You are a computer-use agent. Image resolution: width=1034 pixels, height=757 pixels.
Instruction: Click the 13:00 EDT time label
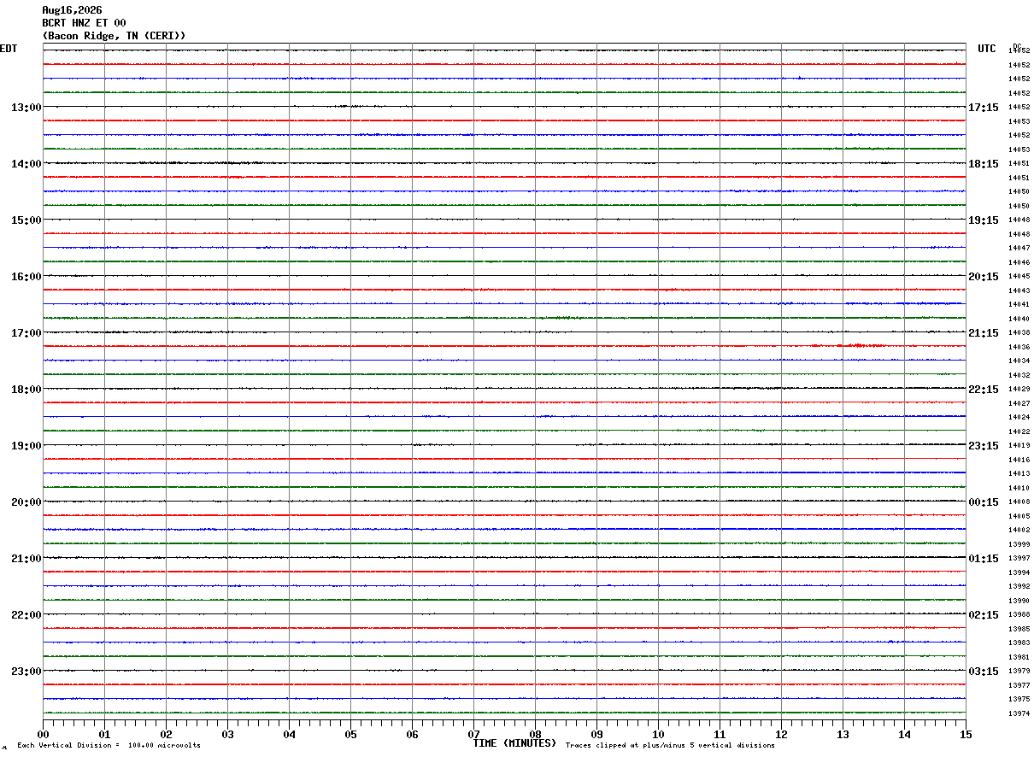26,108
